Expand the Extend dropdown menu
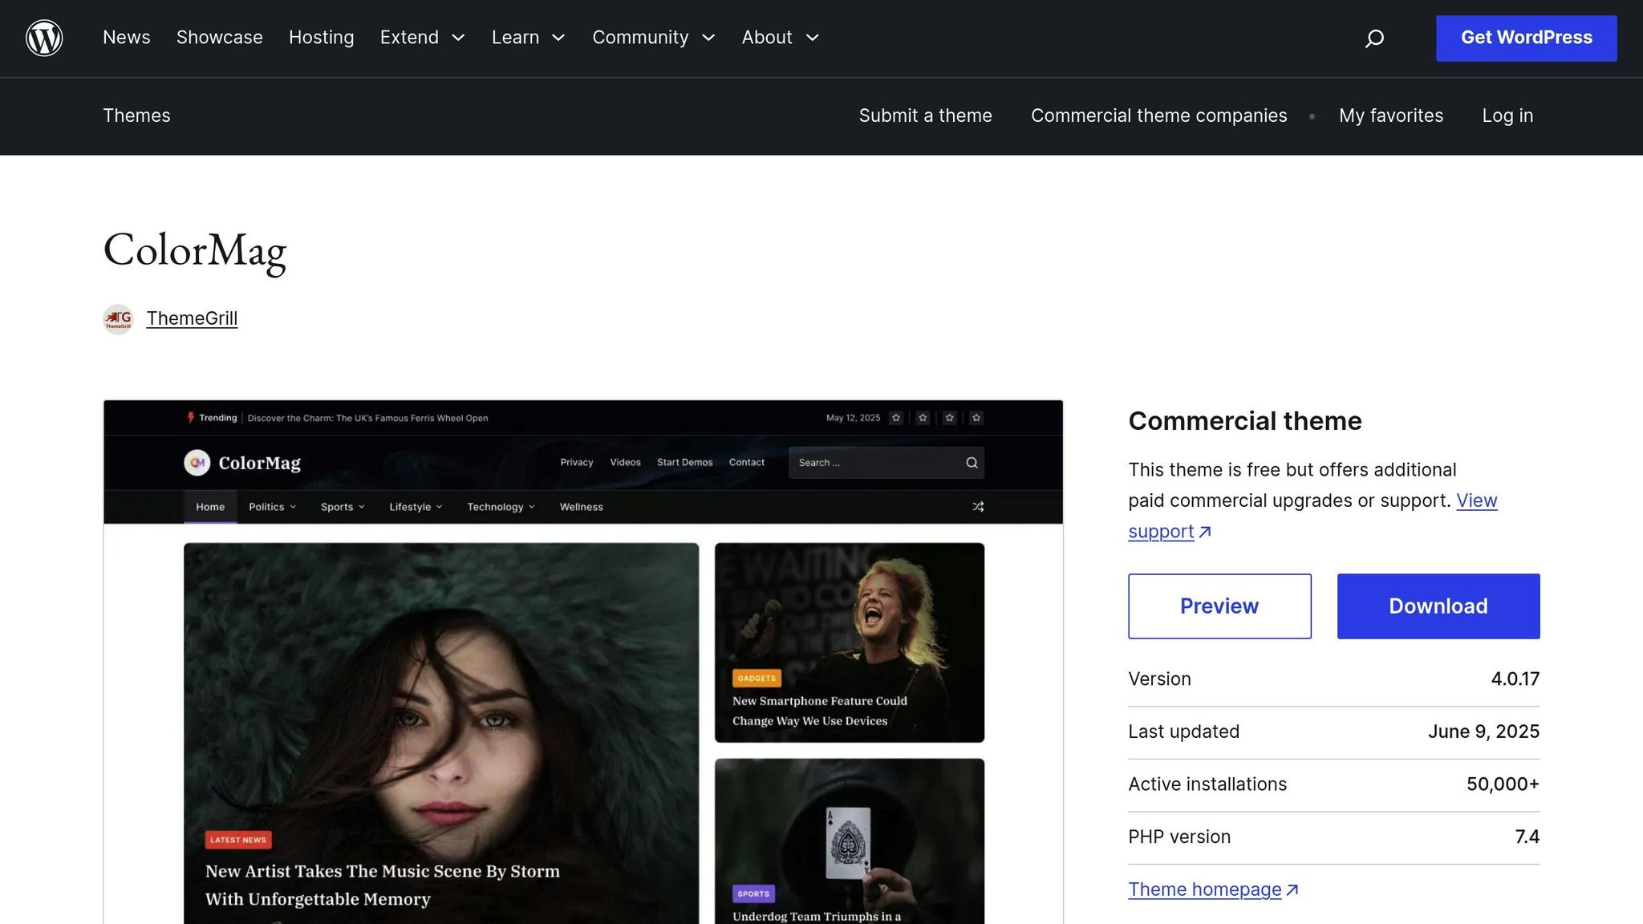The image size is (1643, 924). [x=423, y=38]
